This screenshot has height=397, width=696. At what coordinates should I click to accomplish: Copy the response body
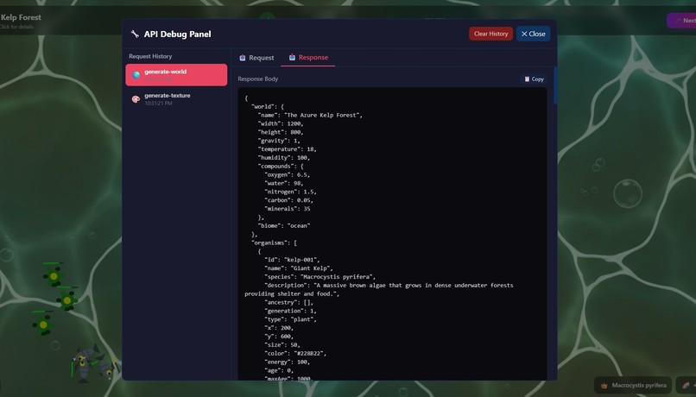534,79
